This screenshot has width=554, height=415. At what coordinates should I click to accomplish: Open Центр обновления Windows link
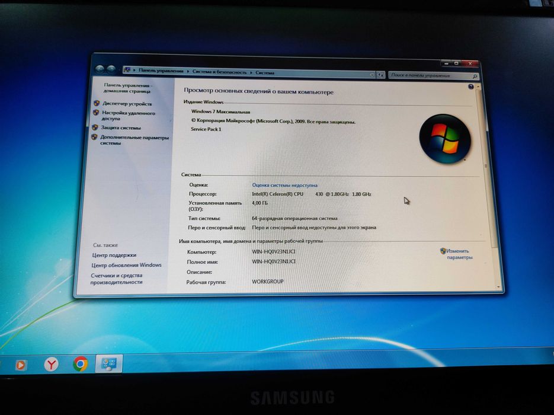coord(126,265)
